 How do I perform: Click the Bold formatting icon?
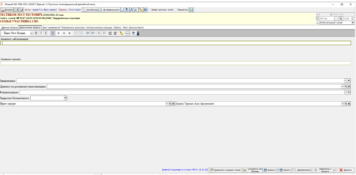click(36, 33)
